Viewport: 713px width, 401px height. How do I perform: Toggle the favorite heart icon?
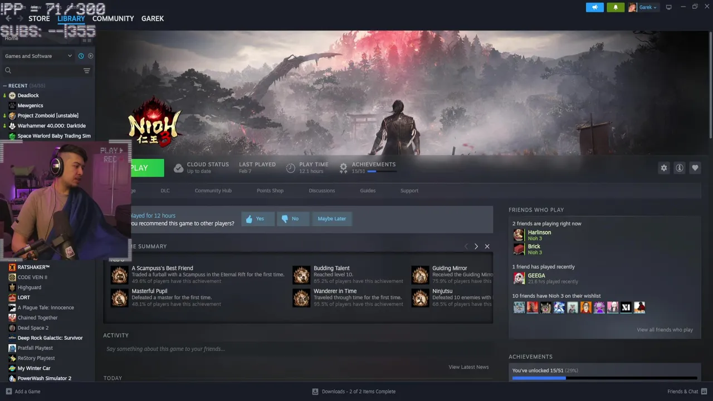point(695,168)
